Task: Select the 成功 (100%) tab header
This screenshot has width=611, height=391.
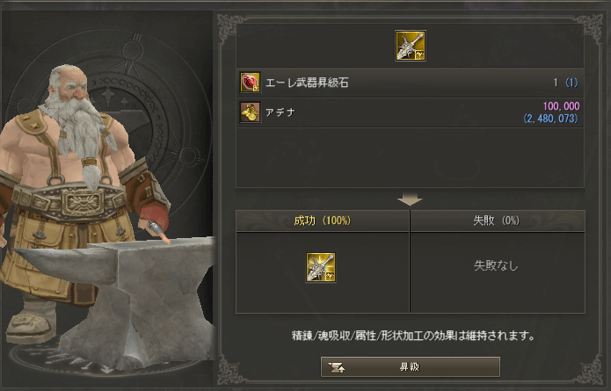Action: click(x=323, y=221)
